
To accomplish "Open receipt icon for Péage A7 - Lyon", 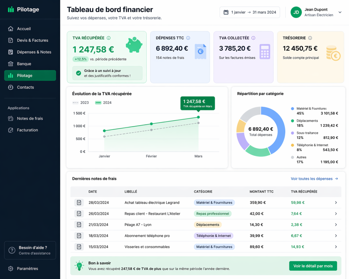I will tap(79, 225).
